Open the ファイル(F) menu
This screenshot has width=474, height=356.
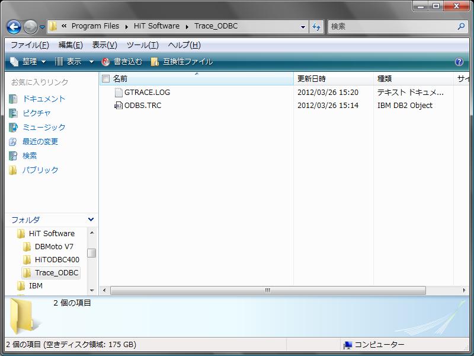[x=30, y=45]
